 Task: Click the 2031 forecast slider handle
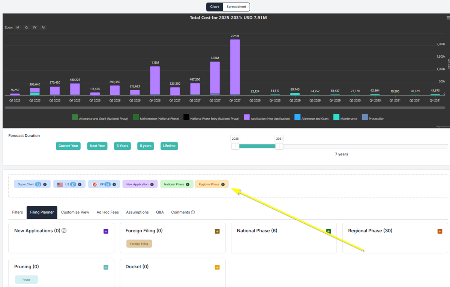pyautogui.click(x=279, y=146)
